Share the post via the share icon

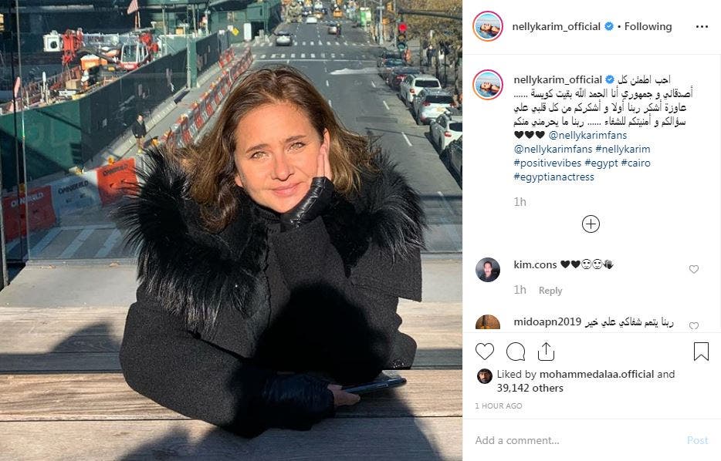546,352
